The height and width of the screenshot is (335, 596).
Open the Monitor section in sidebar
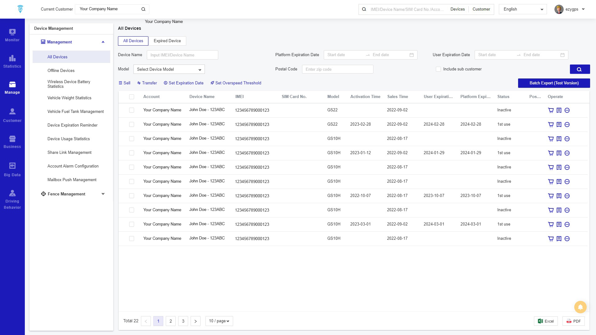click(x=12, y=35)
